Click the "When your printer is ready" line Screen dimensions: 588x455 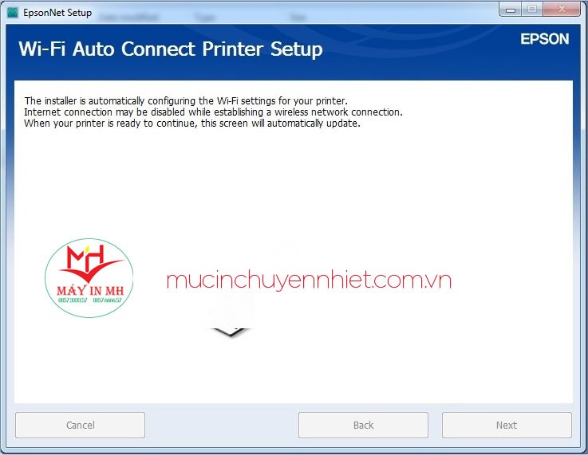[192, 124]
